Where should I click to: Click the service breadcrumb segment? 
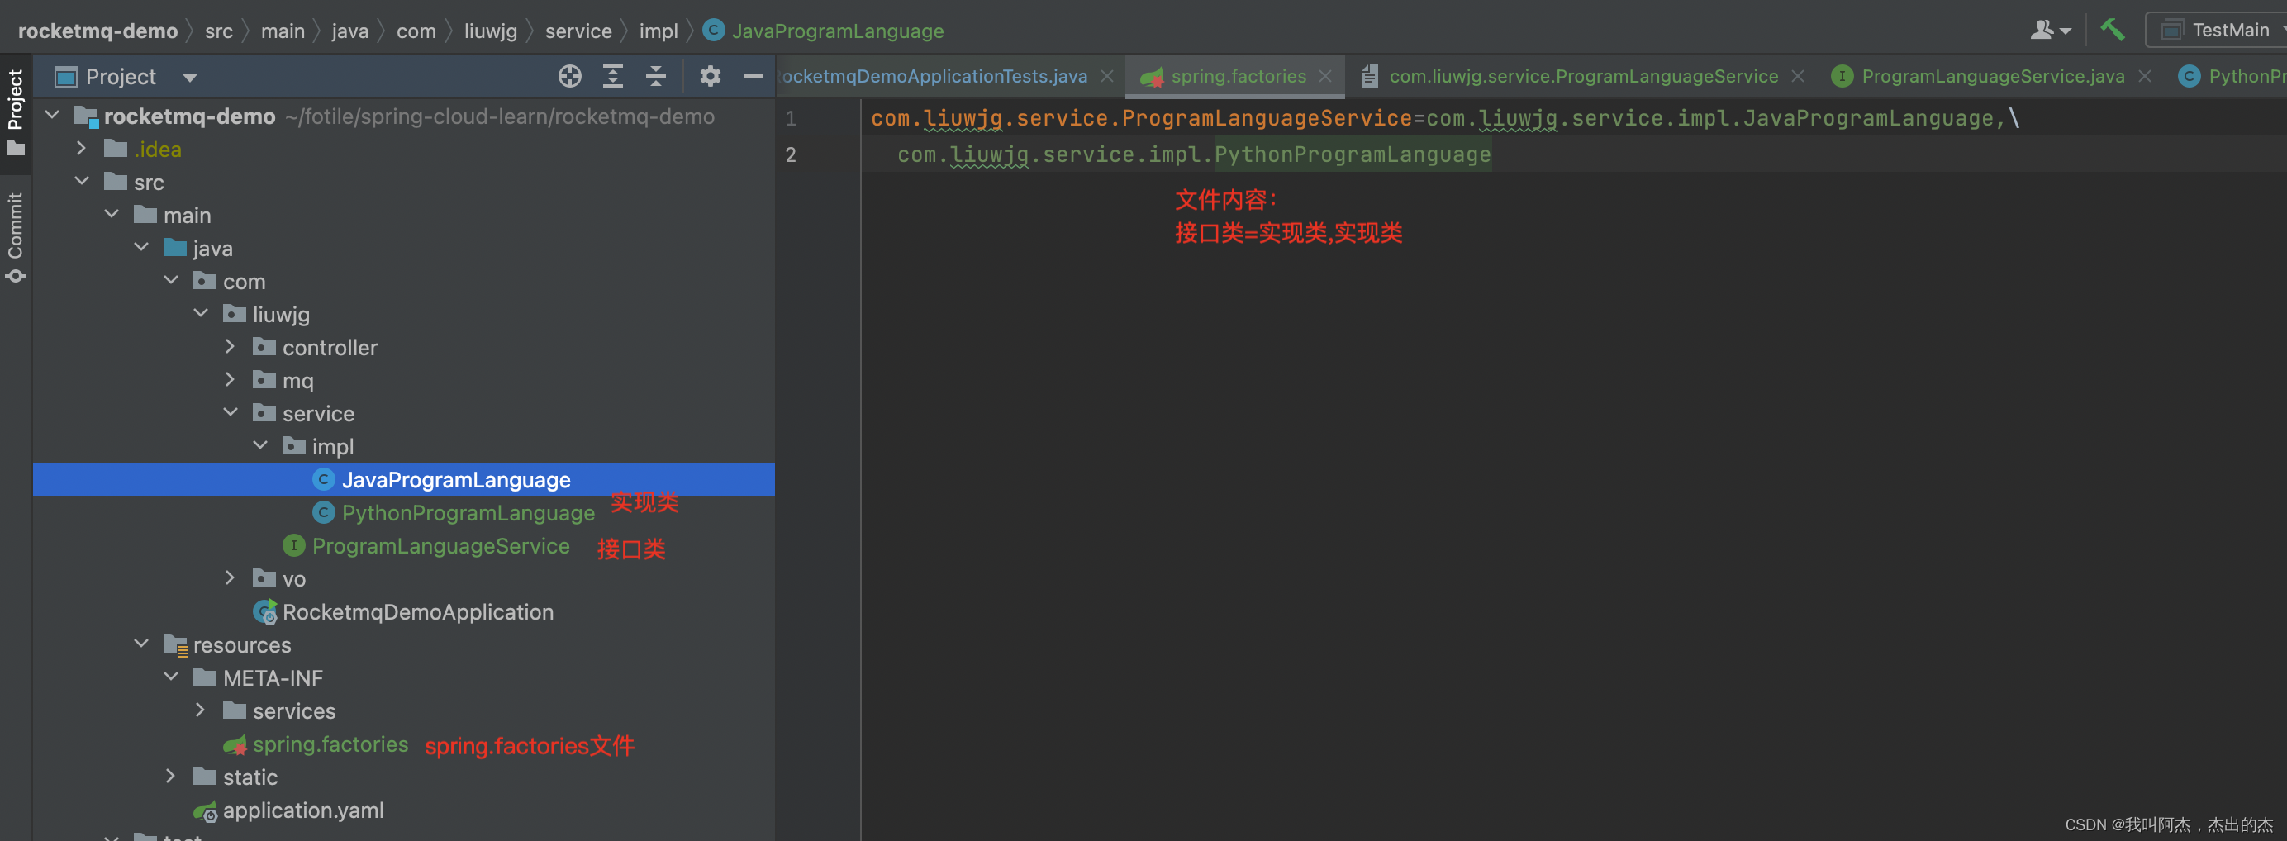pyautogui.click(x=578, y=31)
